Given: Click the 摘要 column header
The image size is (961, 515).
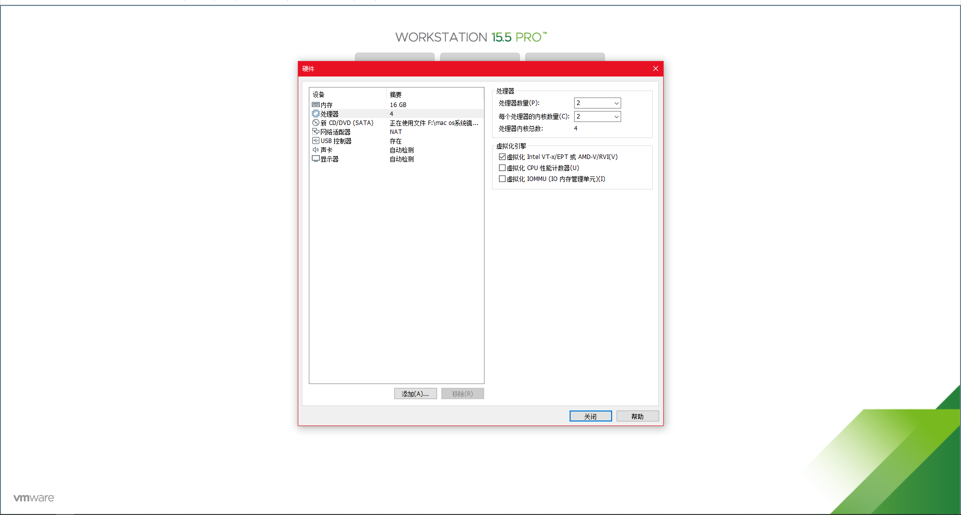Looking at the screenshot, I should [x=435, y=94].
